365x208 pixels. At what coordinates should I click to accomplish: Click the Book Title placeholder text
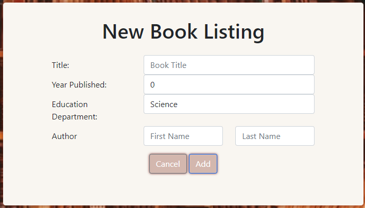pyautogui.click(x=168, y=65)
